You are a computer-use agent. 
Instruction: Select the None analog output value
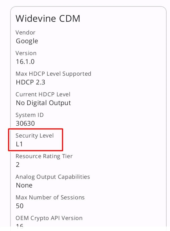pyautogui.click(x=24, y=185)
